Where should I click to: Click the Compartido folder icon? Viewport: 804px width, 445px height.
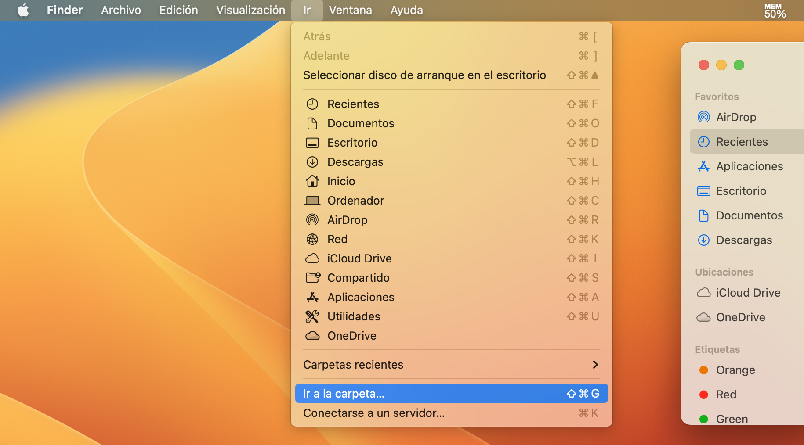click(312, 277)
